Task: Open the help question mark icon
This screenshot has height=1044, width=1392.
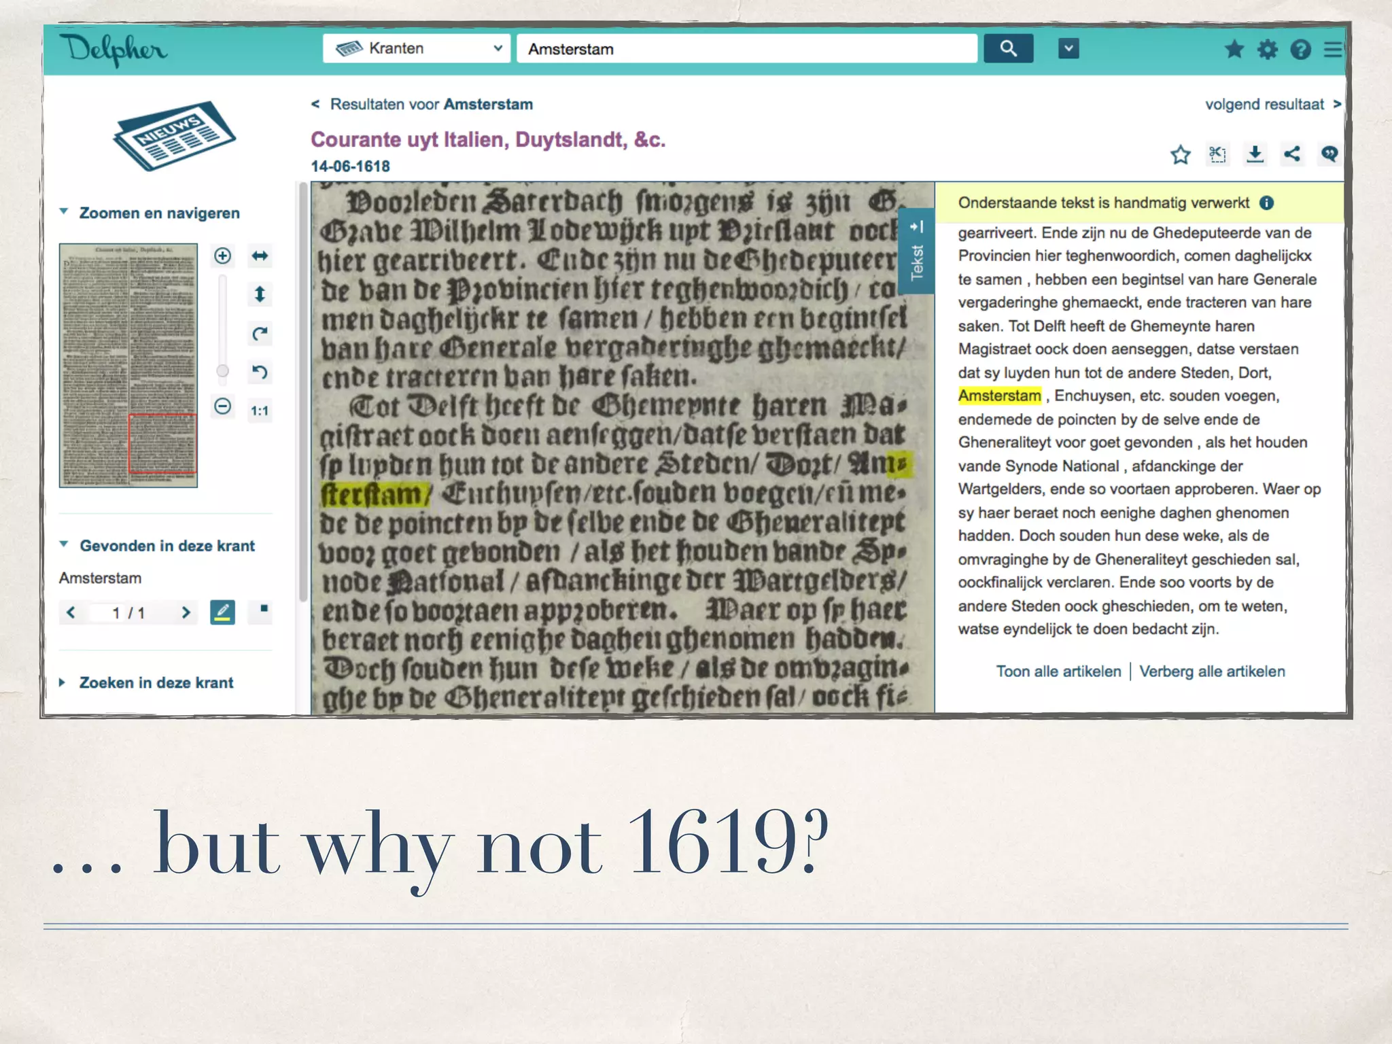Action: pyautogui.click(x=1300, y=49)
